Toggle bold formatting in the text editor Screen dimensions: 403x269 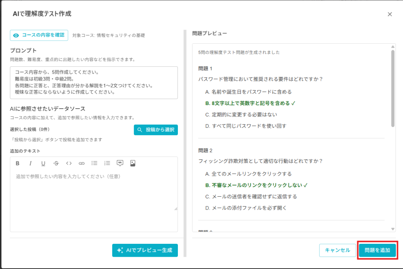[x=17, y=163]
